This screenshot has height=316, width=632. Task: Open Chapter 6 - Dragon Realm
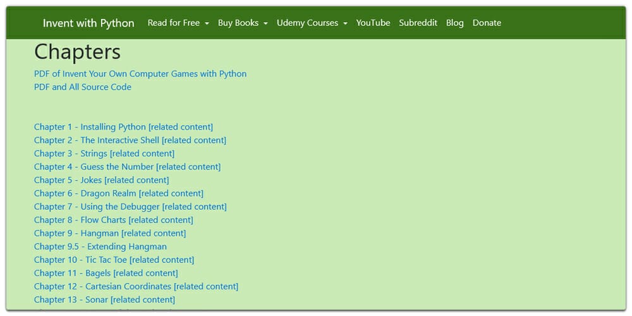[x=85, y=193]
